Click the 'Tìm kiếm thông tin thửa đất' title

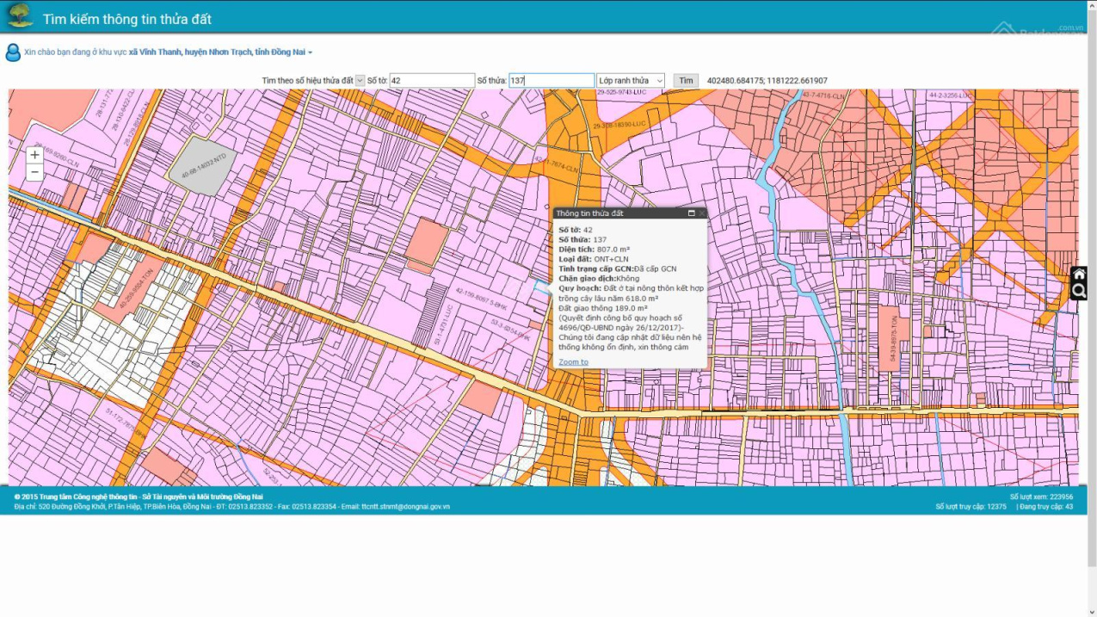pyautogui.click(x=127, y=19)
